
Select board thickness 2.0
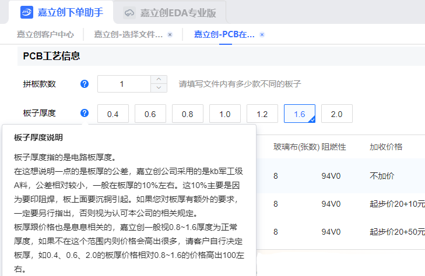click(337, 114)
